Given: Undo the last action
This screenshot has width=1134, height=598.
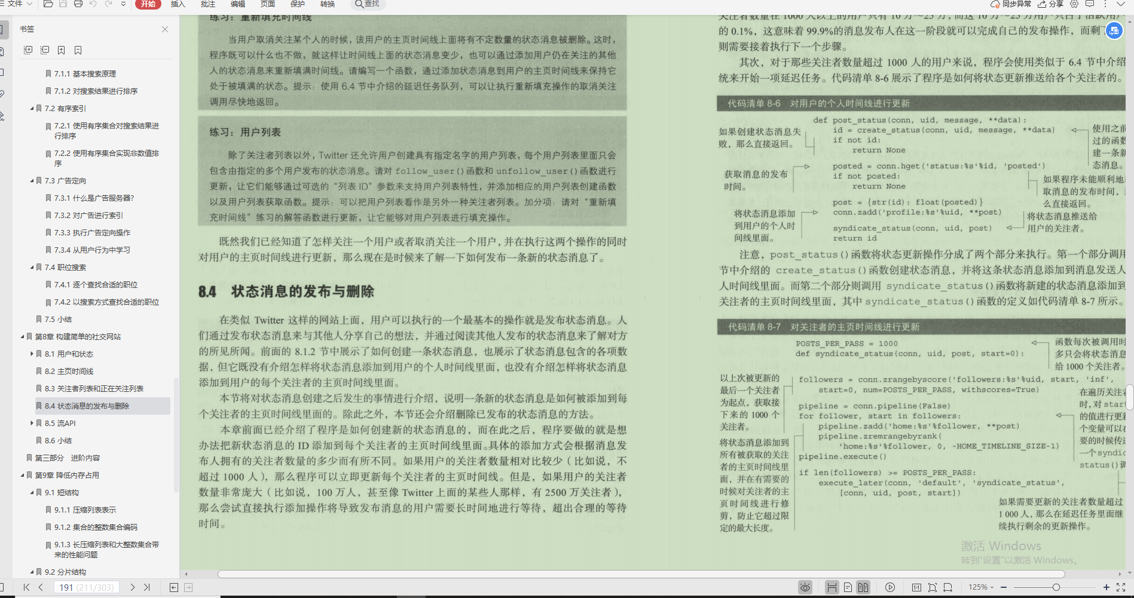Looking at the screenshot, I should pos(93,4).
